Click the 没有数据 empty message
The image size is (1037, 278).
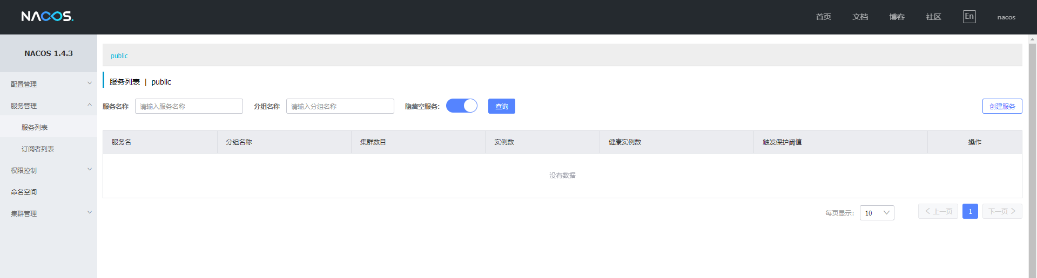562,176
